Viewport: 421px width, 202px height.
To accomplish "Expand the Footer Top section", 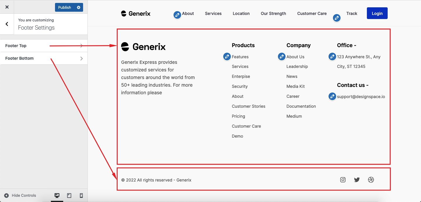I will click(x=44, y=46).
